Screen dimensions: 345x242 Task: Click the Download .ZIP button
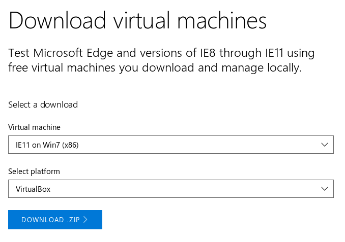point(55,220)
